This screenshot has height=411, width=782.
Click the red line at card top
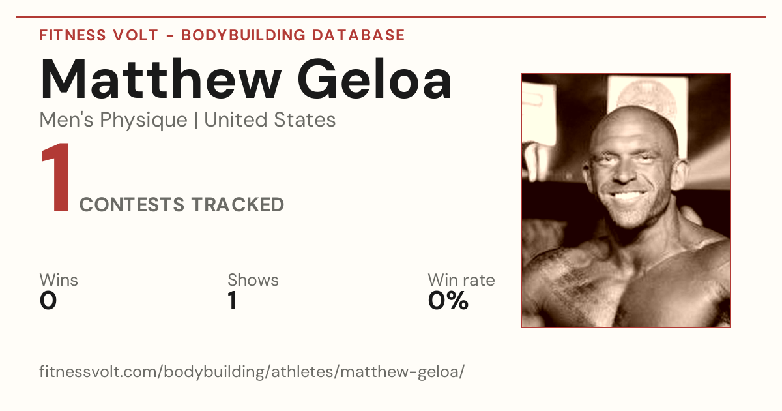(391, 17)
